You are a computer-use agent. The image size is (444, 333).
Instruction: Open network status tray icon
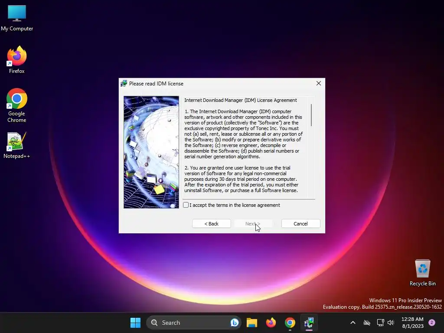[x=381, y=323]
